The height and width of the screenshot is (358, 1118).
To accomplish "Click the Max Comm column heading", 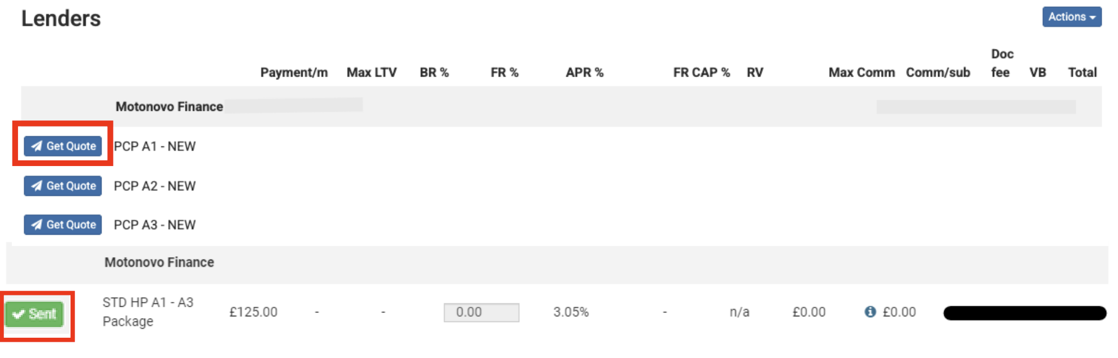I will pos(861,72).
